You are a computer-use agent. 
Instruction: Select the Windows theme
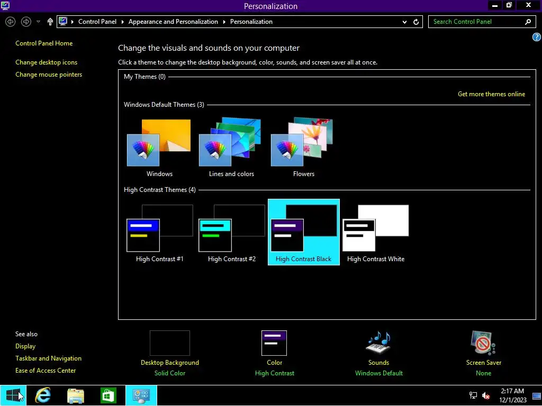(159, 148)
